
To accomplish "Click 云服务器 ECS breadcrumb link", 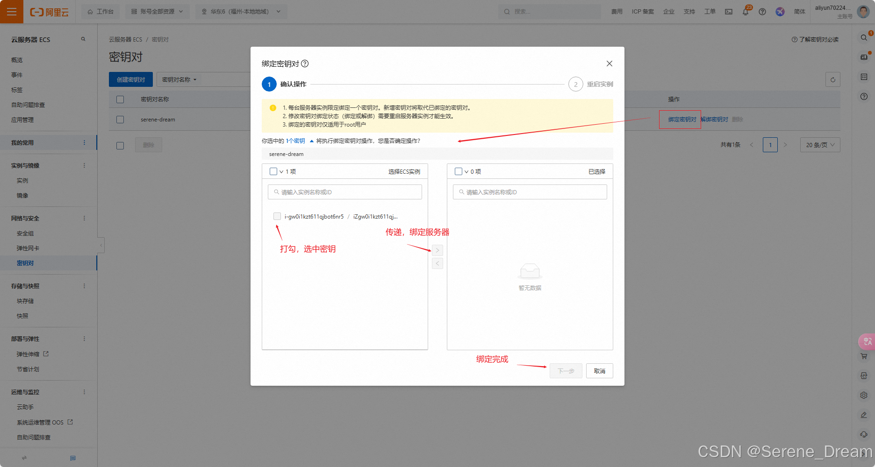I will [x=125, y=40].
